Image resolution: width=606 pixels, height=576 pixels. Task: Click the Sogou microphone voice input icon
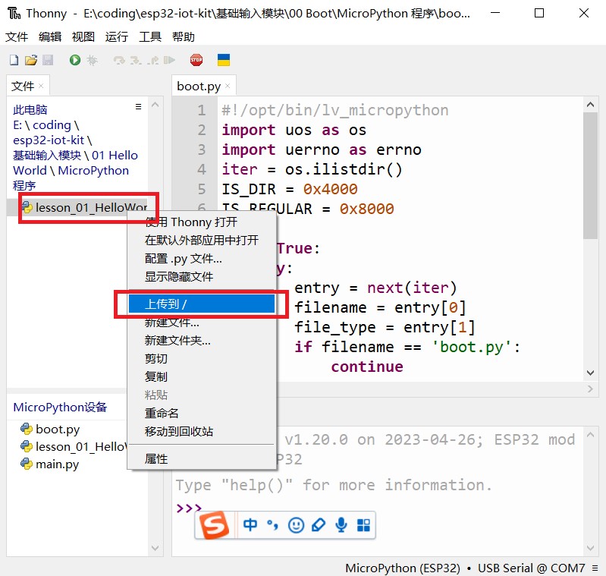341,524
